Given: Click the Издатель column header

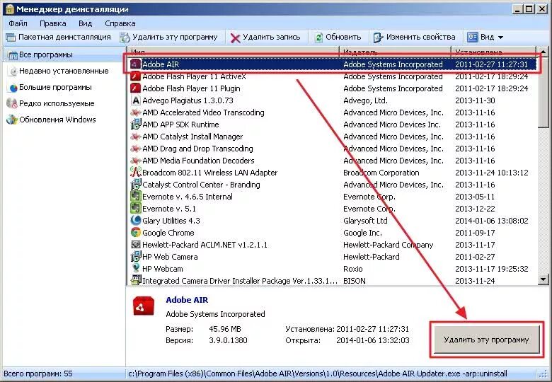Looking at the screenshot, I should tap(395, 52).
